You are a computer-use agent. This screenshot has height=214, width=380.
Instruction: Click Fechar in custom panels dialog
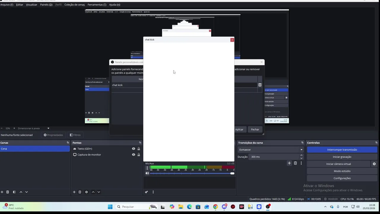pyautogui.click(x=255, y=130)
